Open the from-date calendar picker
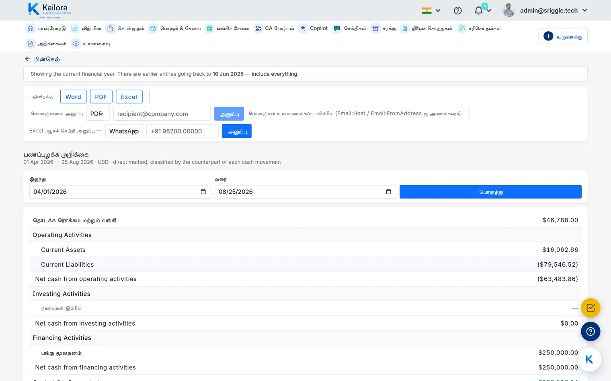Image resolution: width=611 pixels, height=381 pixels. [x=203, y=192]
